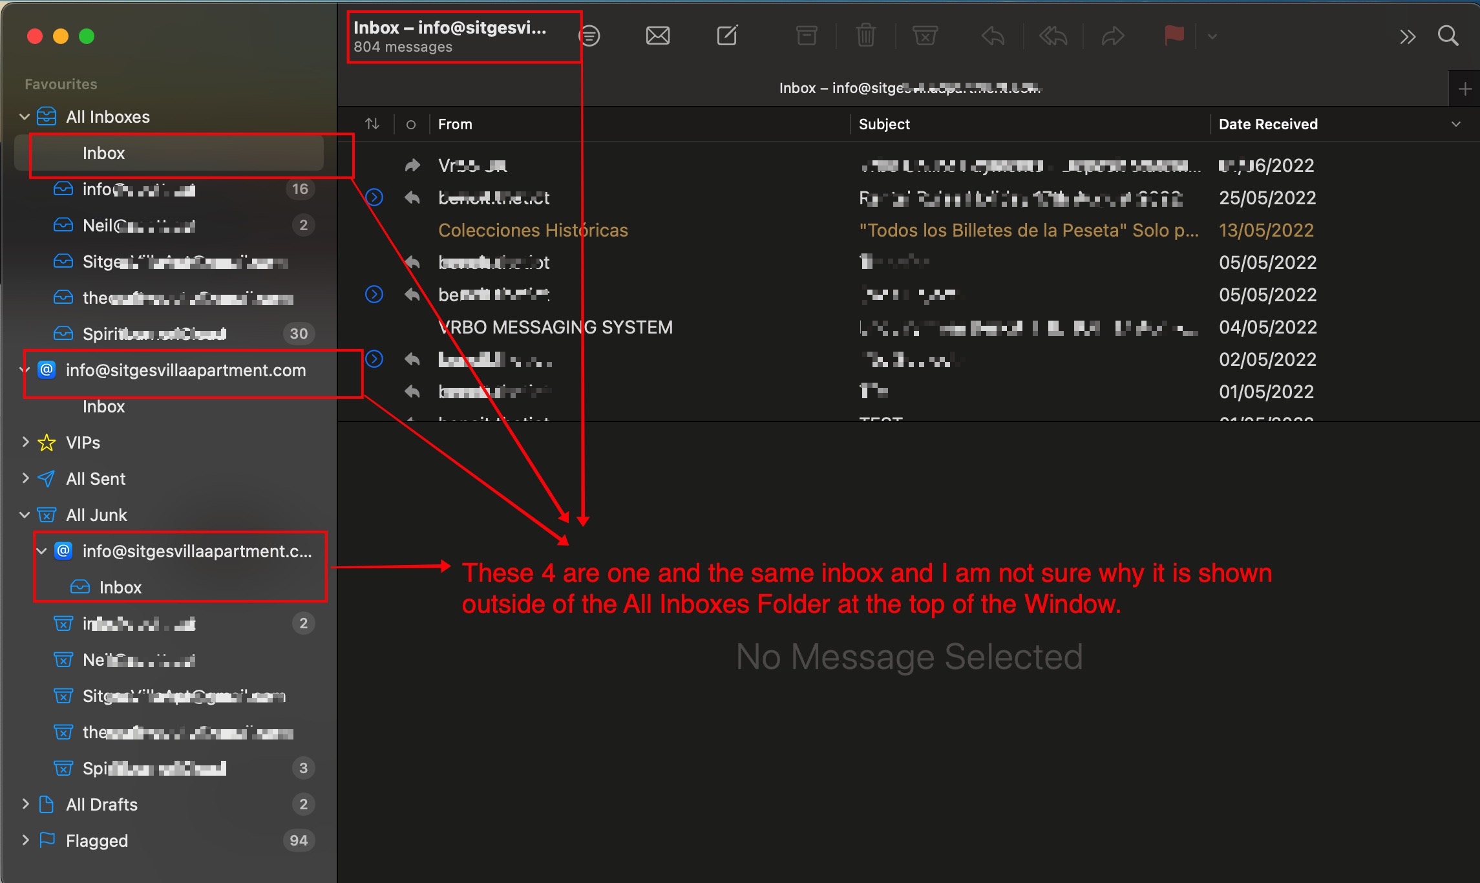Archive the current message

[806, 36]
